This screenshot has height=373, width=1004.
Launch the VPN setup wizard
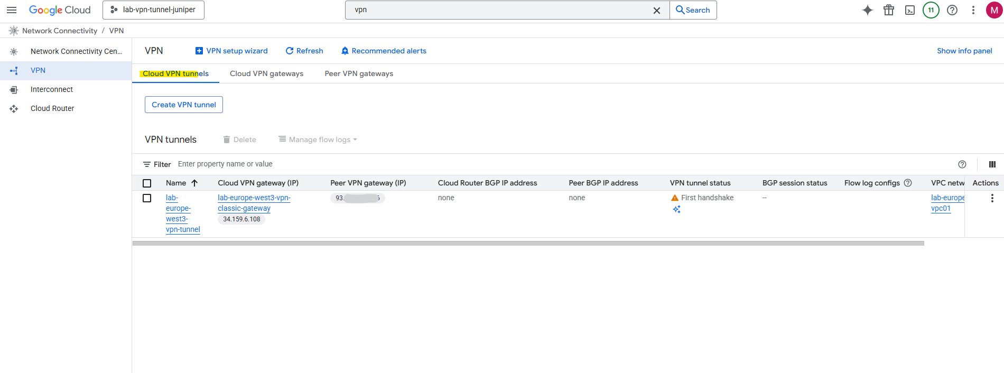pos(231,51)
